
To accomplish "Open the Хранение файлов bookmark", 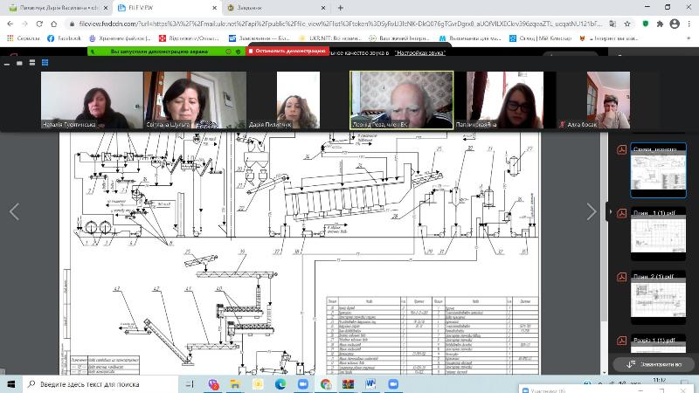I will (120, 38).
